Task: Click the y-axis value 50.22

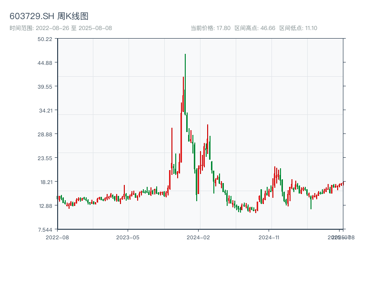Action: point(45,39)
